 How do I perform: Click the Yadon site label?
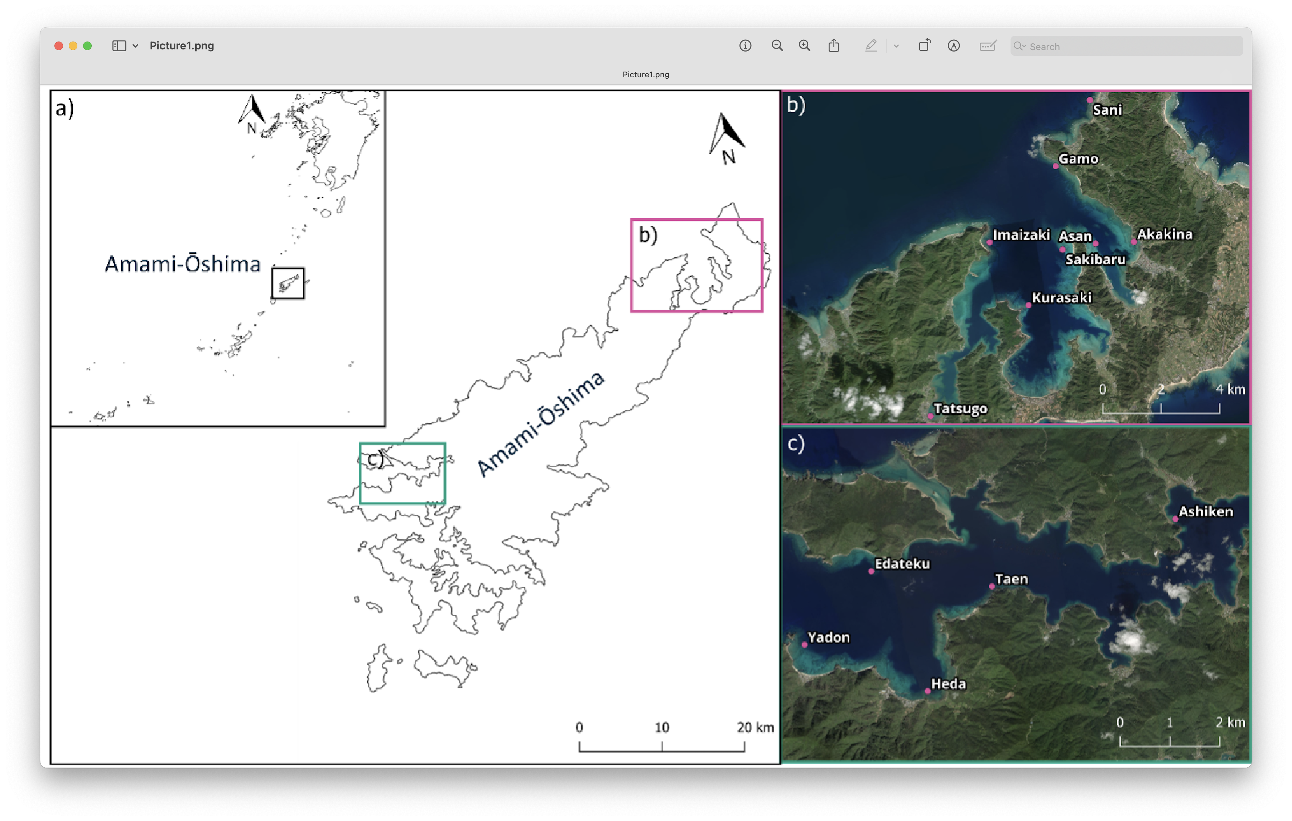[x=829, y=638]
